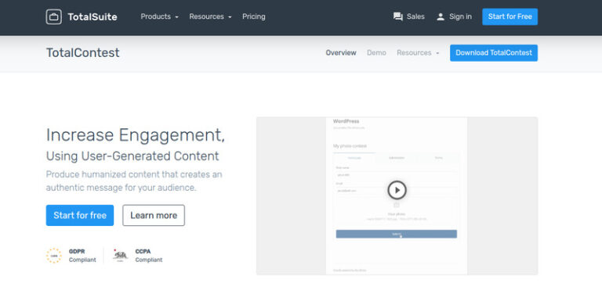Click the Start for free hero button
602x301 pixels.
pyautogui.click(x=80, y=215)
